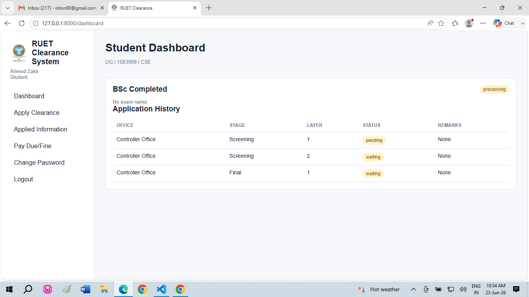This screenshot has width=529, height=297.
Task: Go to Apply Clearance page
Action: 37,113
